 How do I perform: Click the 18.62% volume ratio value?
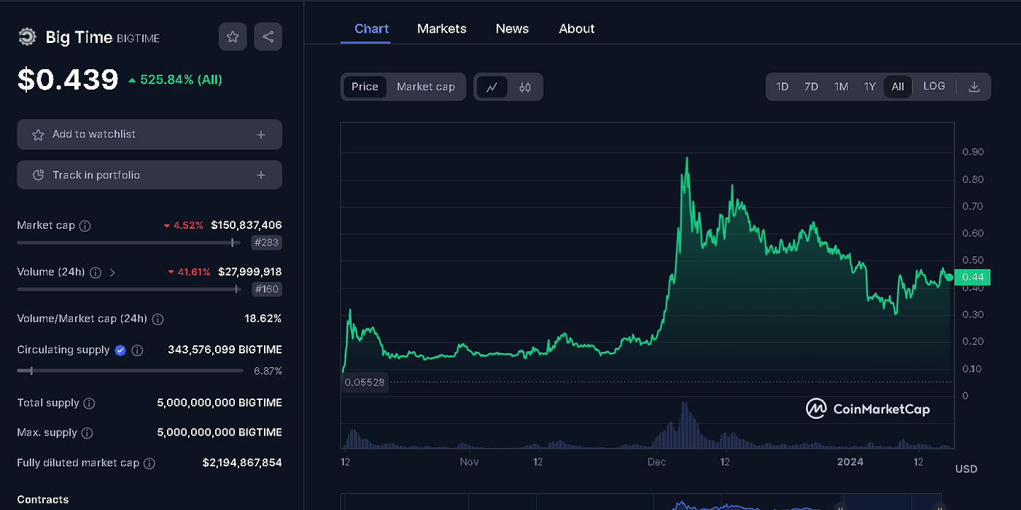click(x=263, y=318)
